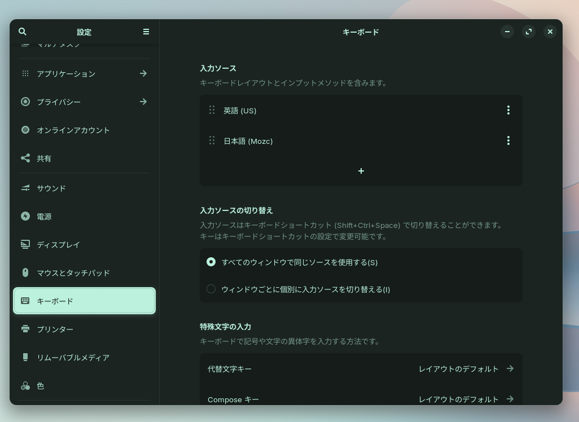
Task: Go to オンラインアカウント settings
Action: coord(84,130)
